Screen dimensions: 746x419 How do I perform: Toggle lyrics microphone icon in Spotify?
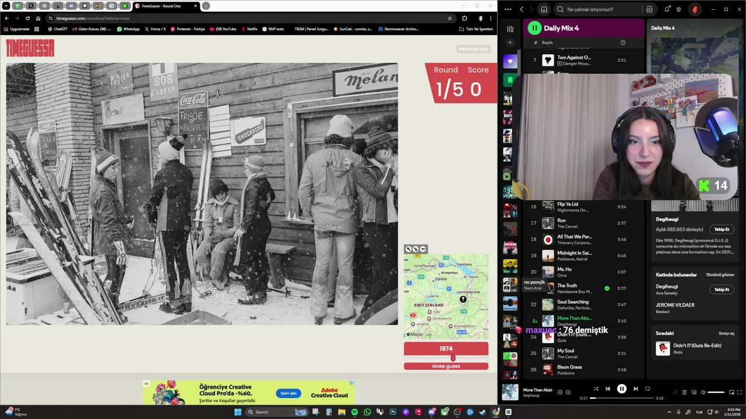pyautogui.click(x=675, y=392)
